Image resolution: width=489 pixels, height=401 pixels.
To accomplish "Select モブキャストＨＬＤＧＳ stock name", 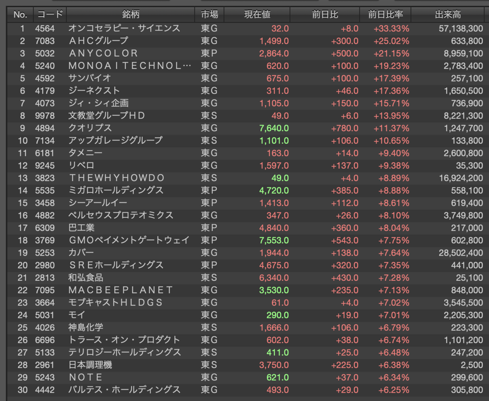I will (116, 302).
